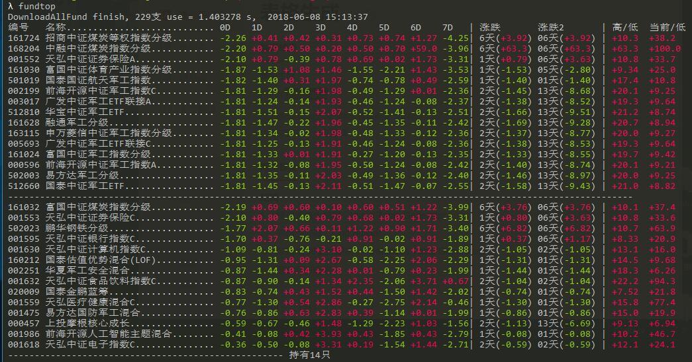
Task: Select fund name 易方达国防军工混合
Action: 93,313
